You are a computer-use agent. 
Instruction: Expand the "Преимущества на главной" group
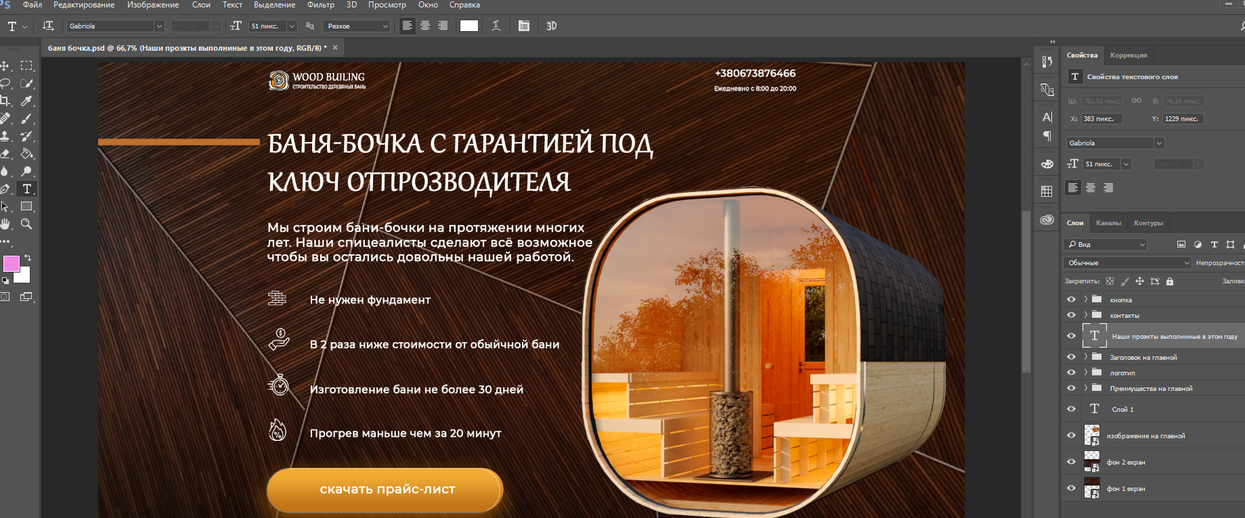click(x=1085, y=387)
